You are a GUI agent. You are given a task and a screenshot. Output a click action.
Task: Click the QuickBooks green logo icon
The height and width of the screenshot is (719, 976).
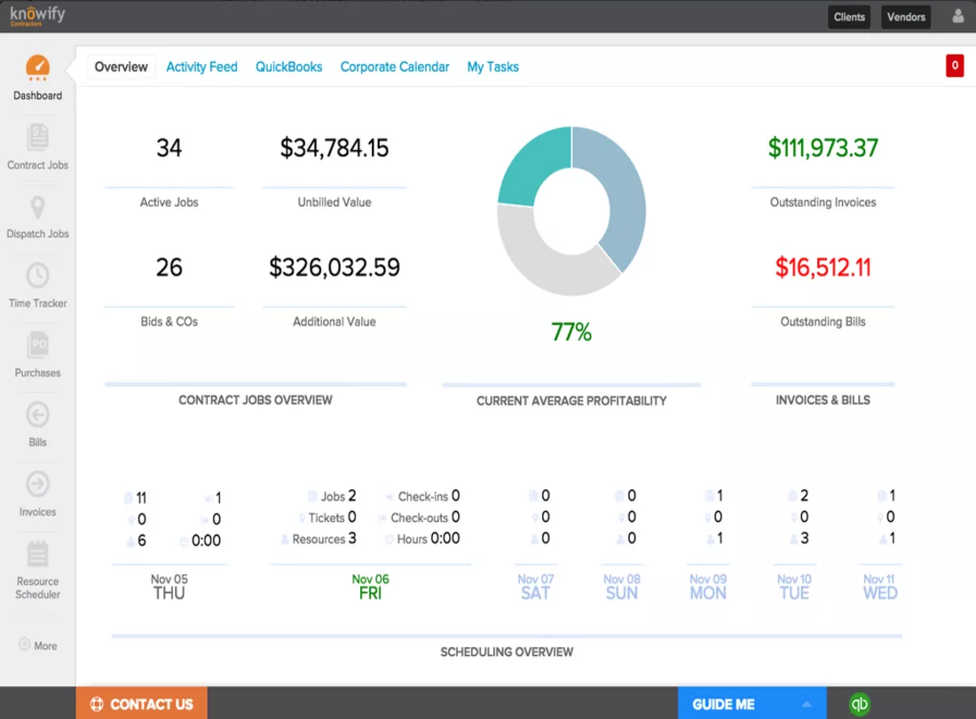pyautogui.click(x=860, y=704)
